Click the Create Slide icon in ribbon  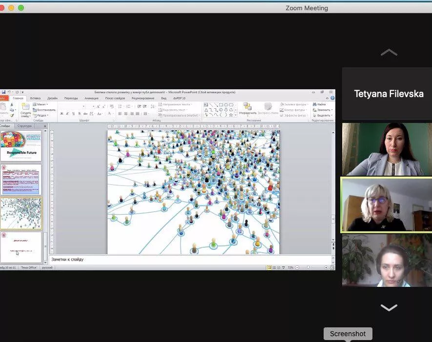click(25, 107)
